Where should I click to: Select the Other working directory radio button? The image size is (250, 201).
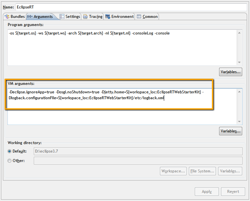point(9,161)
